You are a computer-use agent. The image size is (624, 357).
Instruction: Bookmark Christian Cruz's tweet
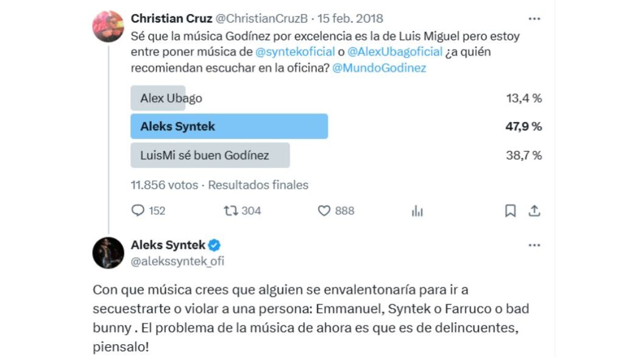pyautogui.click(x=511, y=211)
